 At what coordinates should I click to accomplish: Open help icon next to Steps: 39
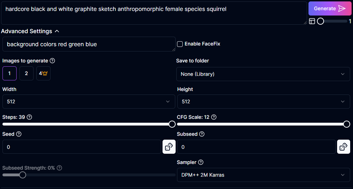pyautogui.click(x=29, y=117)
